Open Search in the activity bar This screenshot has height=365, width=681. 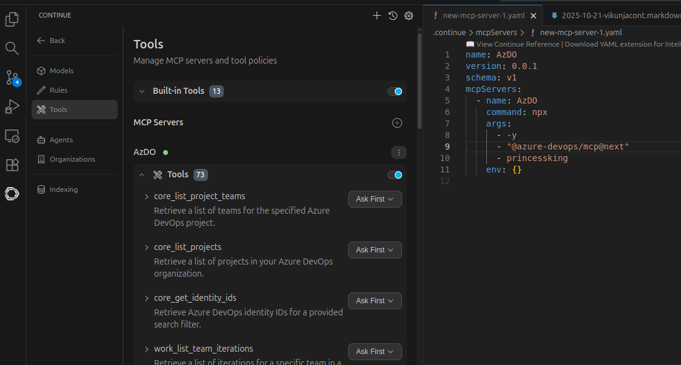pos(12,48)
